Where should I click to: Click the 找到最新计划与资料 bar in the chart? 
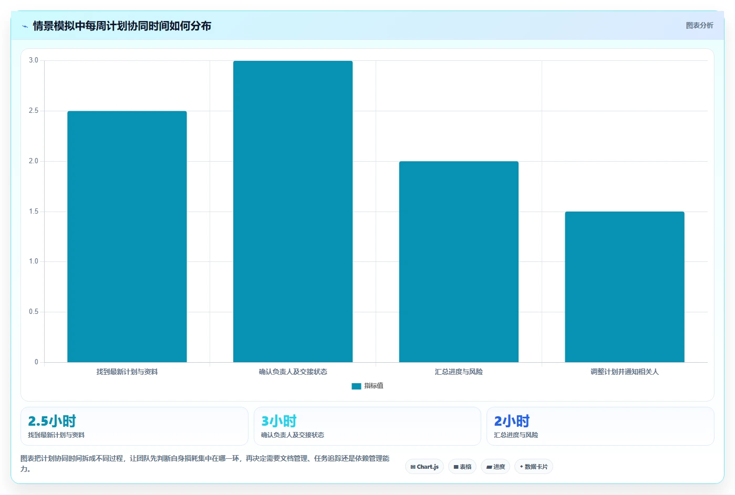tap(127, 237)
